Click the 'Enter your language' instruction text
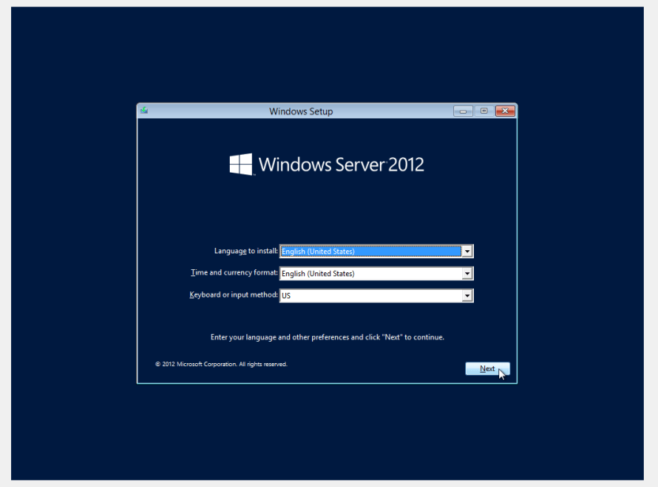Viewport: 658px width, 487px height. click(327, 337)
